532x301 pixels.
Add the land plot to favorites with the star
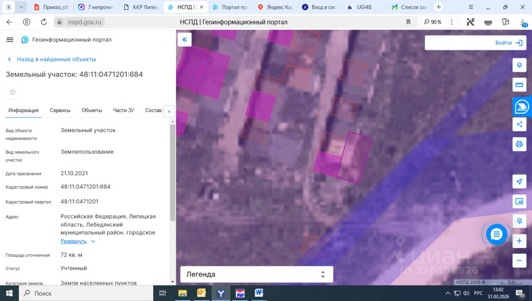click(12, 92)
